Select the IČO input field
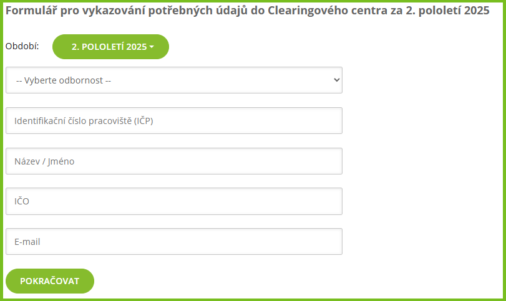The height and width of the screenshot is (301, 506). pos(174,201)
